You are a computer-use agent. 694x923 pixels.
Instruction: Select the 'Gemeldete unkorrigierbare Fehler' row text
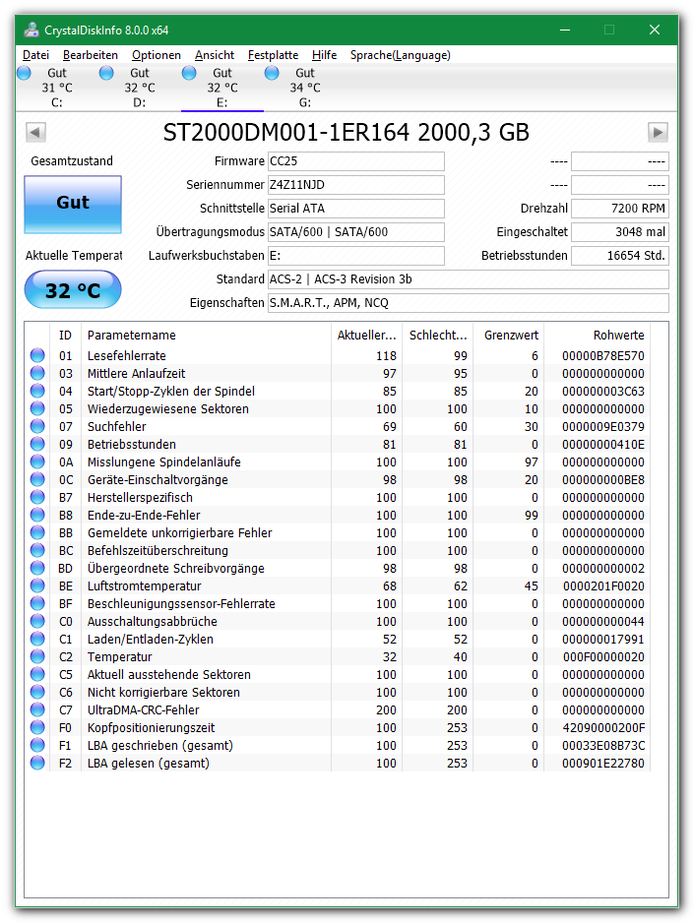coord(179,532)
